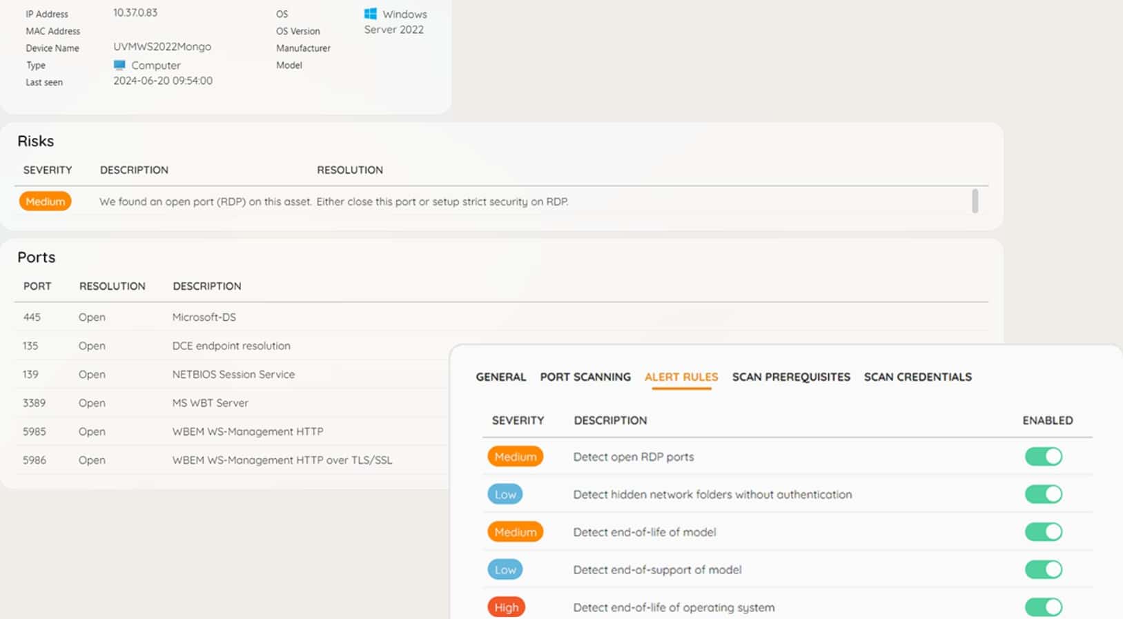Click NETBIOS Session Service description
This screenshot has height=619, width=1123.
[233, 374]
